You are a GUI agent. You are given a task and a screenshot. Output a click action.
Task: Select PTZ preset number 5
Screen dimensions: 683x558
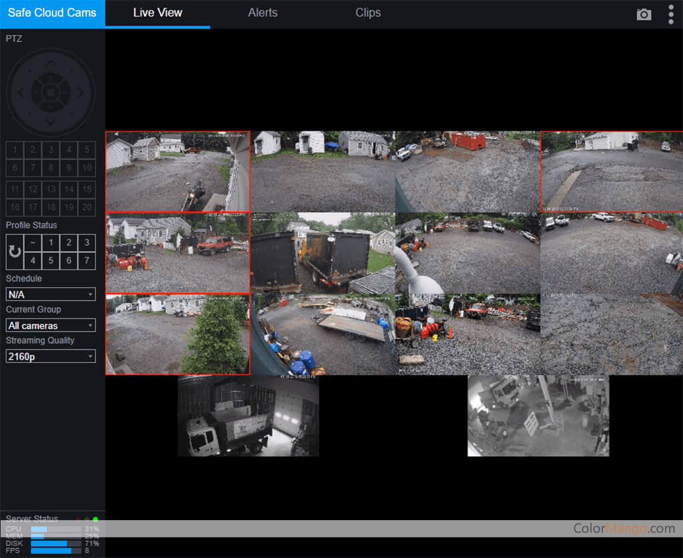(86, 149)
